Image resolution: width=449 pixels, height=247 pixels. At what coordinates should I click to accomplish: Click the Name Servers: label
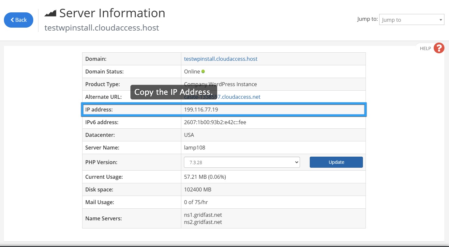point(103,218)
